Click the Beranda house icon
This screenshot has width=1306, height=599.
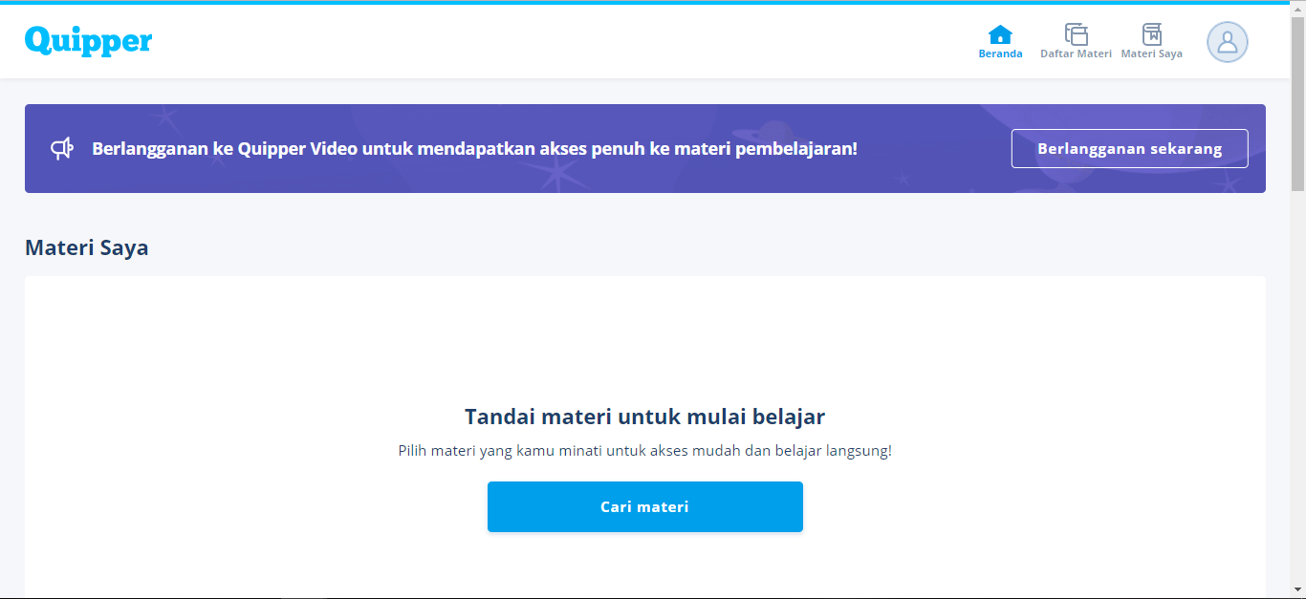1000,34
